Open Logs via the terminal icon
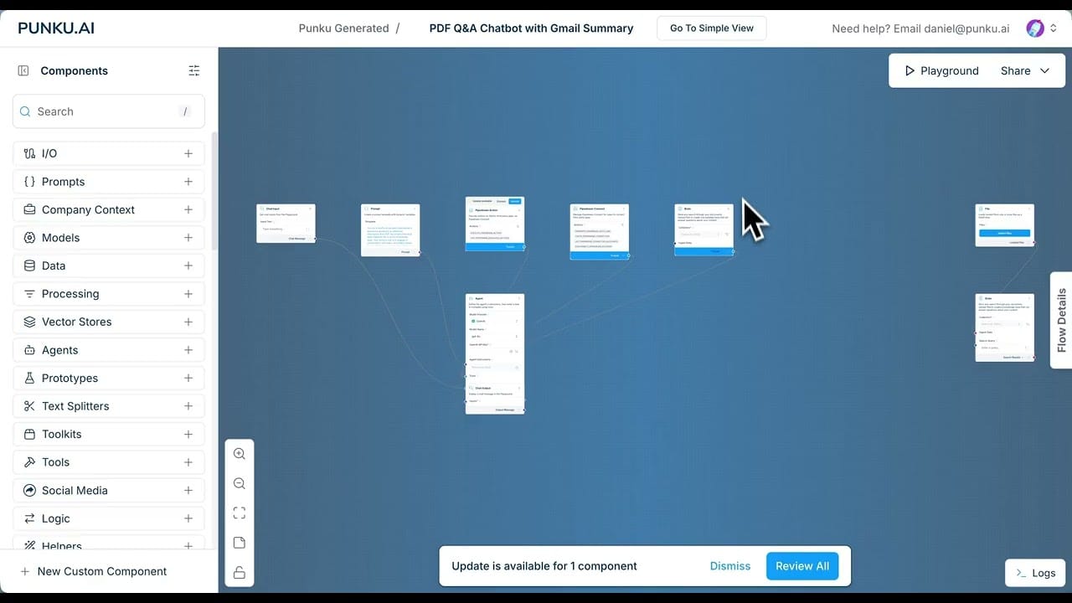This screenshot has height=603, width=1072. click(1021, 573)
